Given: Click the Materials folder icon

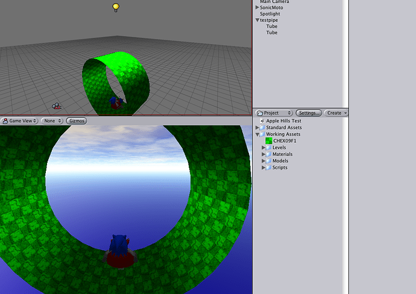Looking at the screenshot, I should pos(269,154).
